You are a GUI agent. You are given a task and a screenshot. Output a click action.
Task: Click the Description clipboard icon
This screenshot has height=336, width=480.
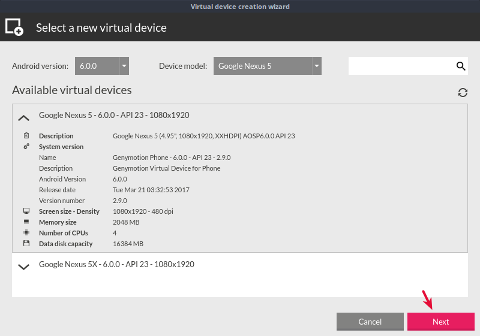click(26, 135)
